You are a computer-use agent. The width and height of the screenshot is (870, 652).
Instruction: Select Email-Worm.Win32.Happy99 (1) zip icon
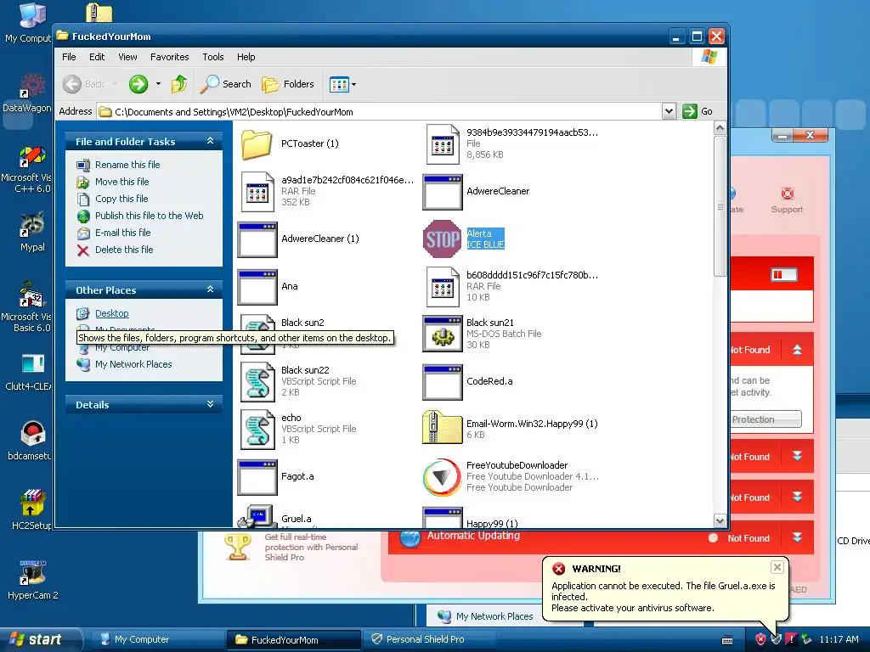(x=442, y=428)
